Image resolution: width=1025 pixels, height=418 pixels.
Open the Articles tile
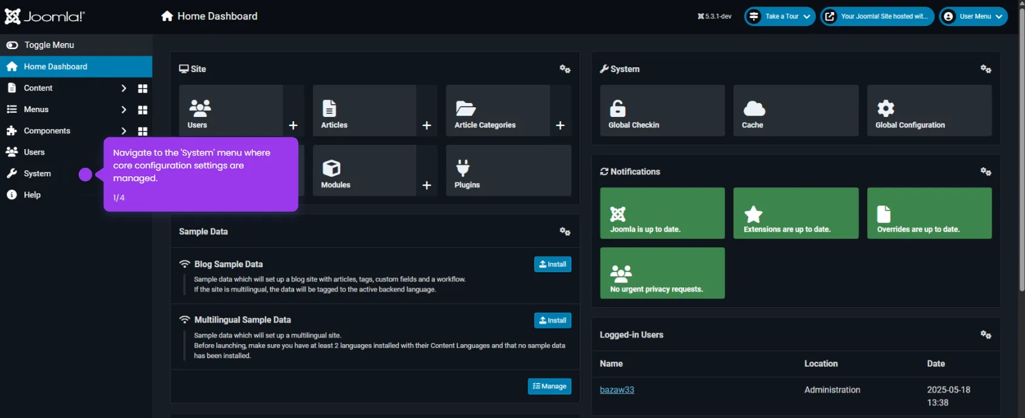364,110
